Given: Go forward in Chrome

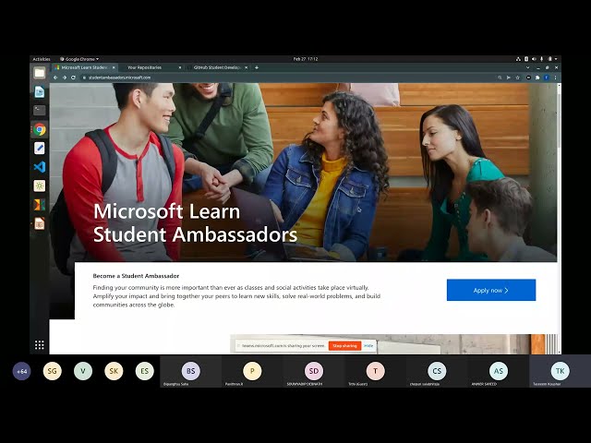Looking at the screenshot, I should 65,78.
